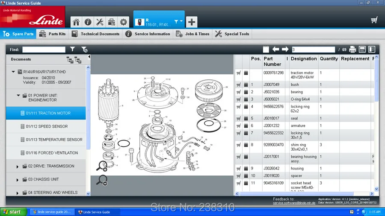Viewport: 385px width, 216px height.
Task: Open note for housing J3026042
Action: [246, 168]
